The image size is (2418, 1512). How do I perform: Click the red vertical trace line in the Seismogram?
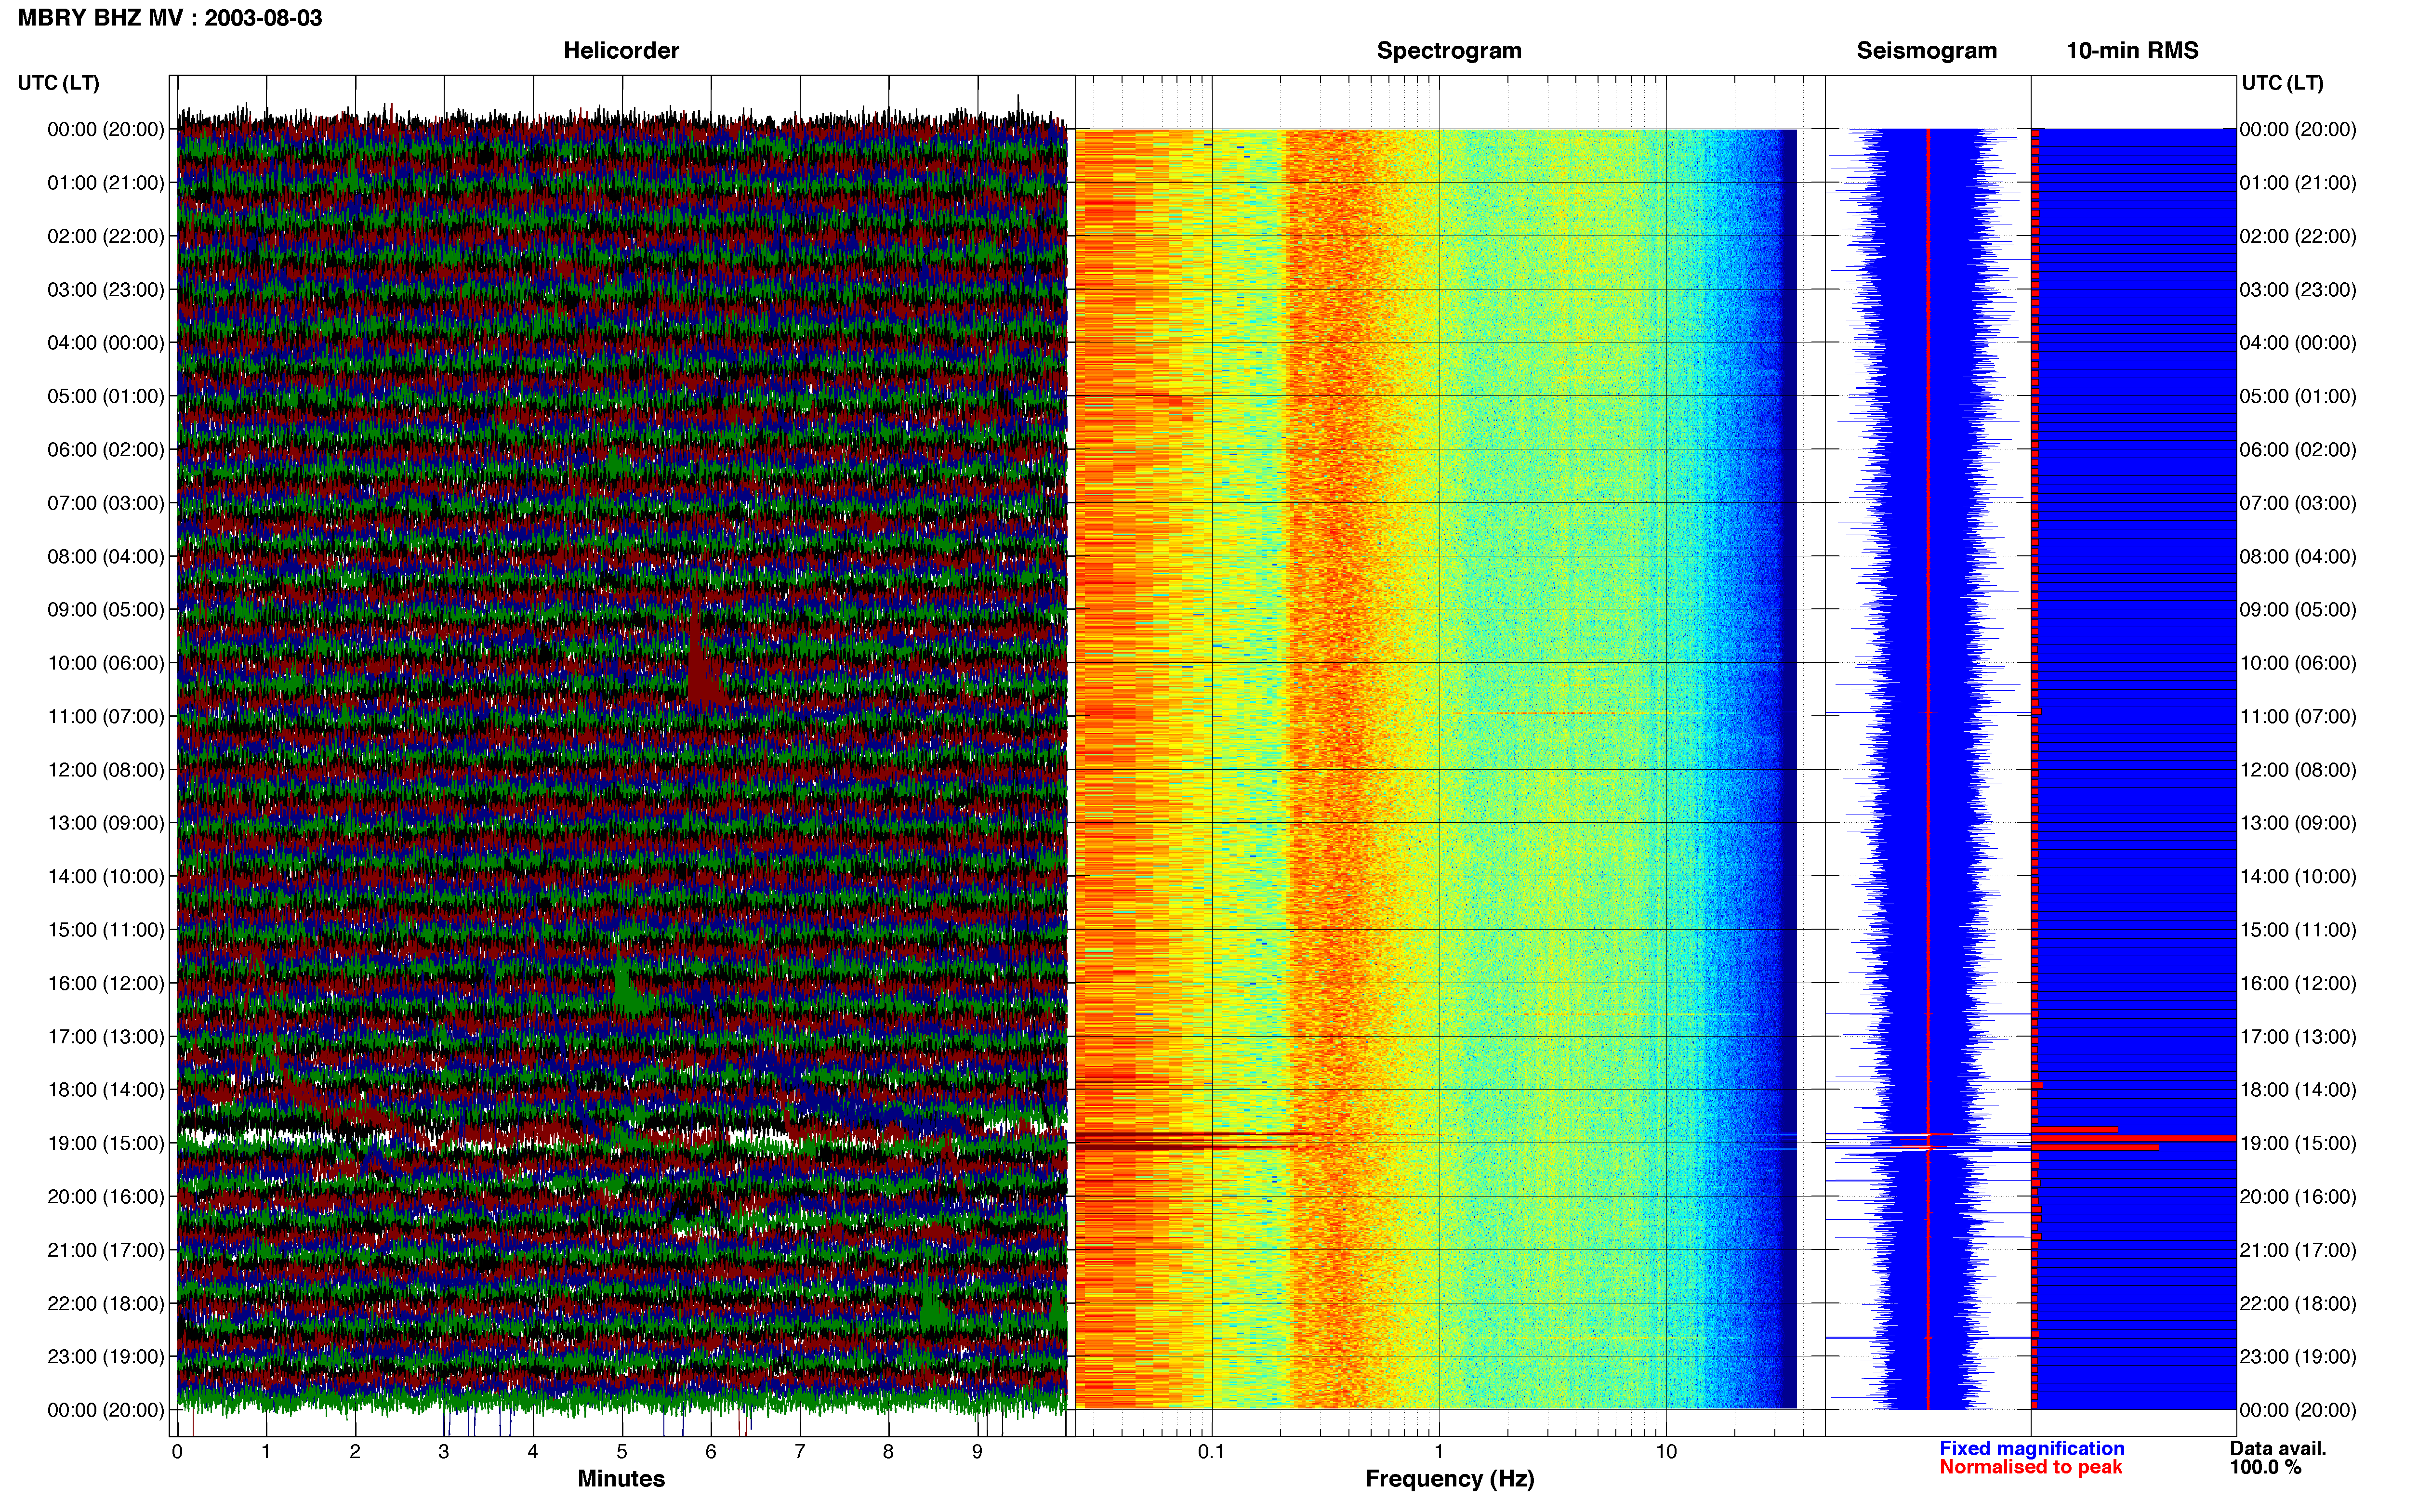1928,768
